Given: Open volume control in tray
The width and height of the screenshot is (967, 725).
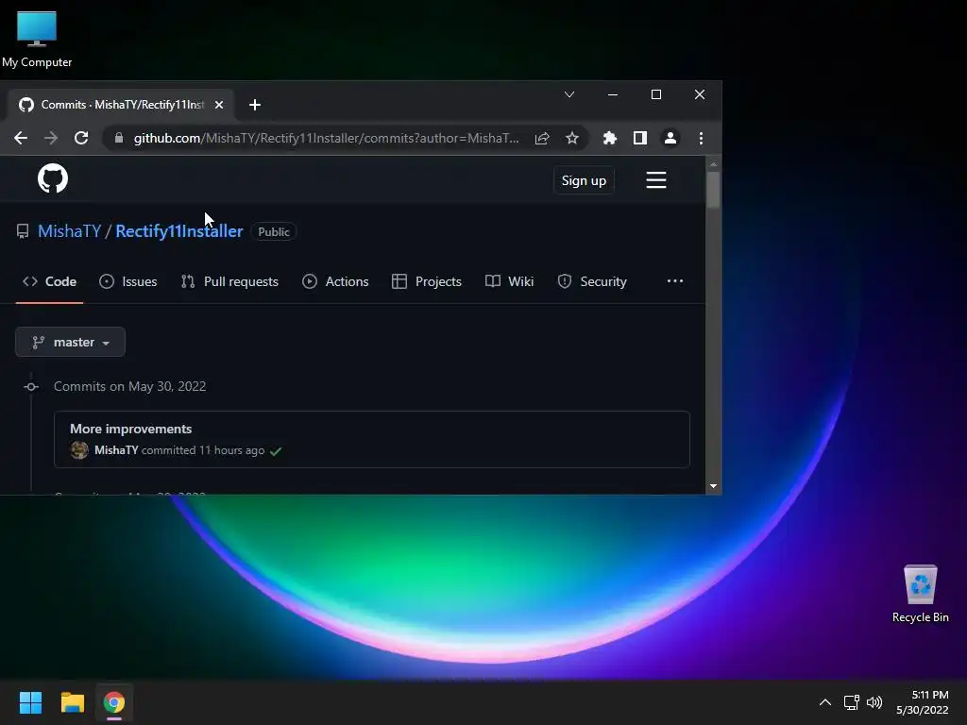Looking at the screenshot, I should pyautogui.click(x=874, y=702).
